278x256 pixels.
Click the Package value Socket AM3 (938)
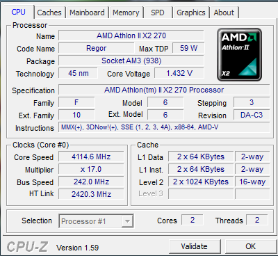tap(131, 61)
